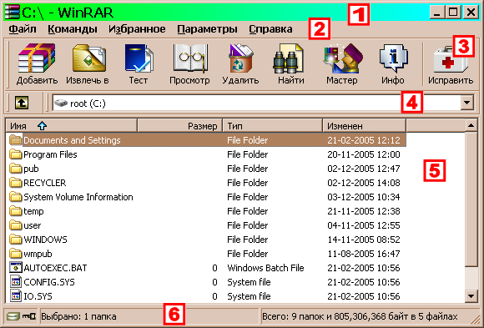
Task: Click the date 14-11-2005 08:52
Action: point(364,240)
